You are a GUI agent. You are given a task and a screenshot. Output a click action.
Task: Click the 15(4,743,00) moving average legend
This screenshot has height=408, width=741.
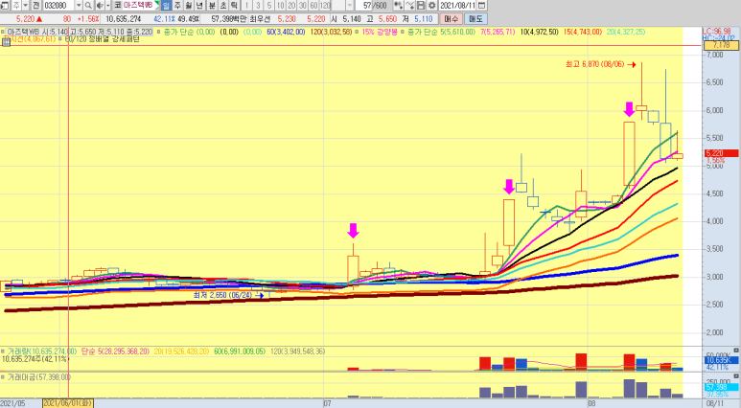point(582,33)
